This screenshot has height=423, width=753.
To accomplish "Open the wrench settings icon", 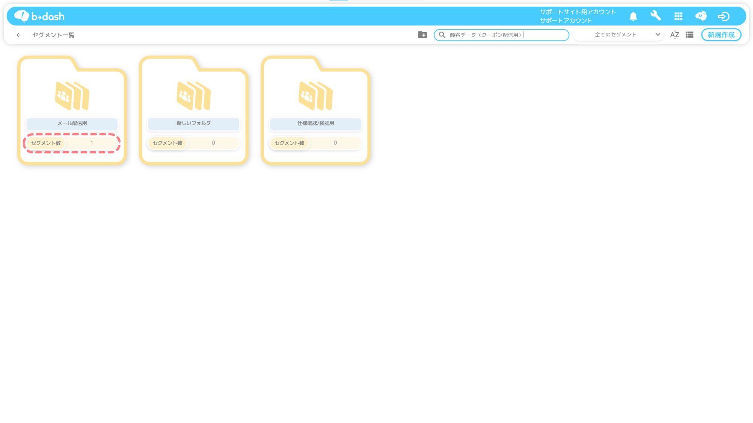I will pos(655,16).
